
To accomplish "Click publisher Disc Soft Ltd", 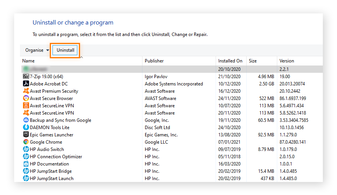I will pyautogui.click(x=157, y=128).
